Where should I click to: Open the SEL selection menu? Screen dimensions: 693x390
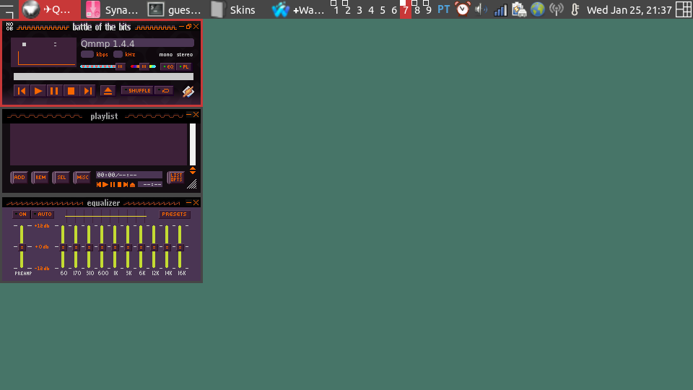61,178
